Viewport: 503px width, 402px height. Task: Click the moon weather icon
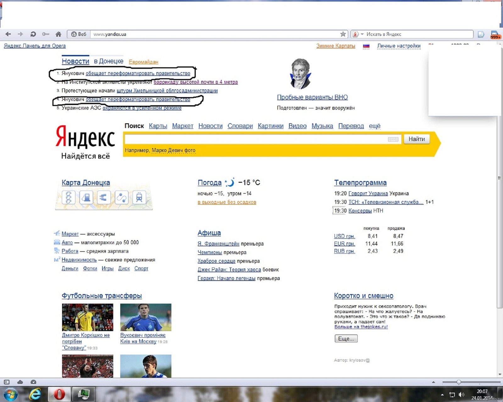(230, 182)
